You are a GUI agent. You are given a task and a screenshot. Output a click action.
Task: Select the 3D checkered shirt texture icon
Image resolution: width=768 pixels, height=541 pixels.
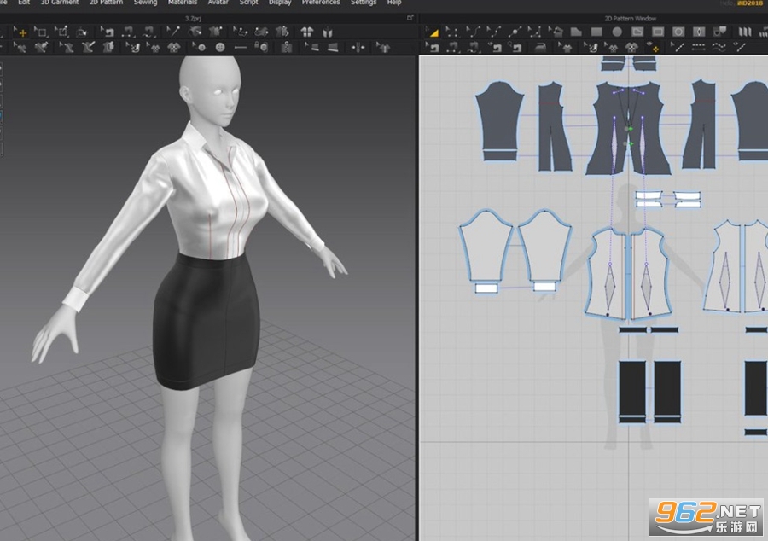[x=174, y=47]
